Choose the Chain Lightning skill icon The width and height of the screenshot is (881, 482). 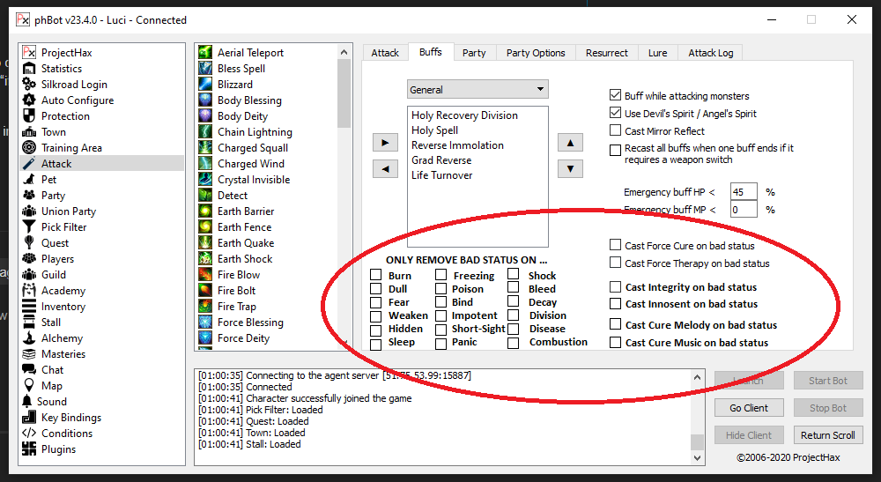point(205,132)
